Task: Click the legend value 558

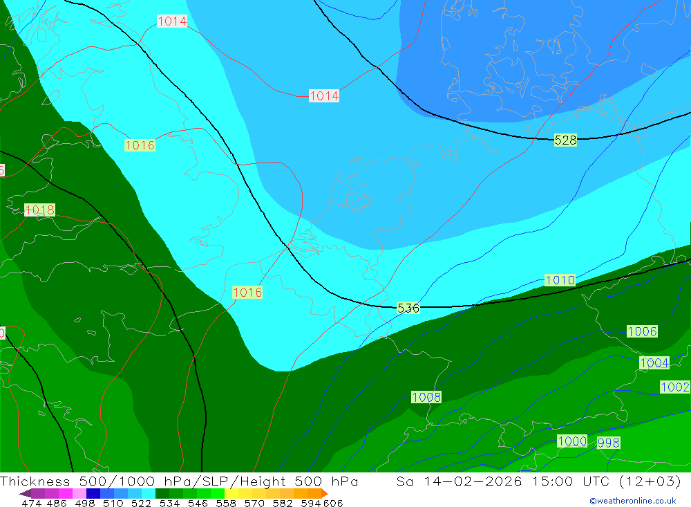Action: pos(226,503)
